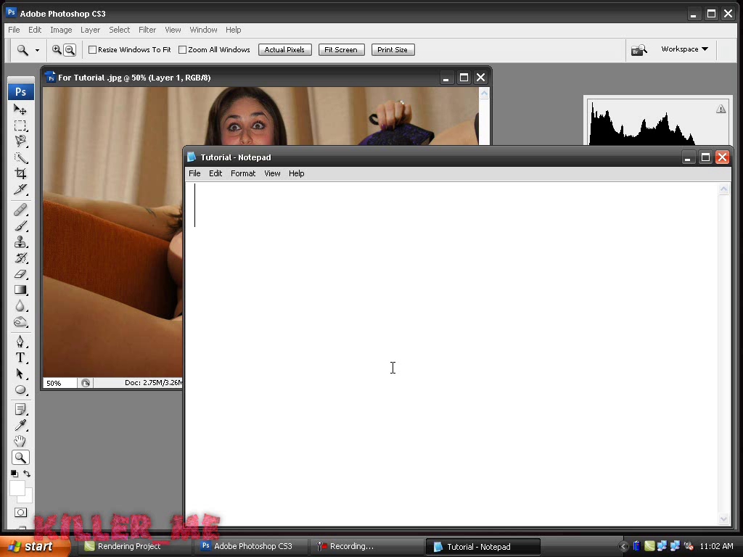Select the Healing Brush tool
Image resolution: width=743 pixels, height=557 pixels.
(x=20, y=210)
